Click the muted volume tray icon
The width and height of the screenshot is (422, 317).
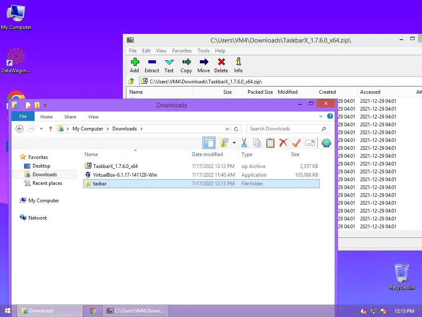coord(363,311)
